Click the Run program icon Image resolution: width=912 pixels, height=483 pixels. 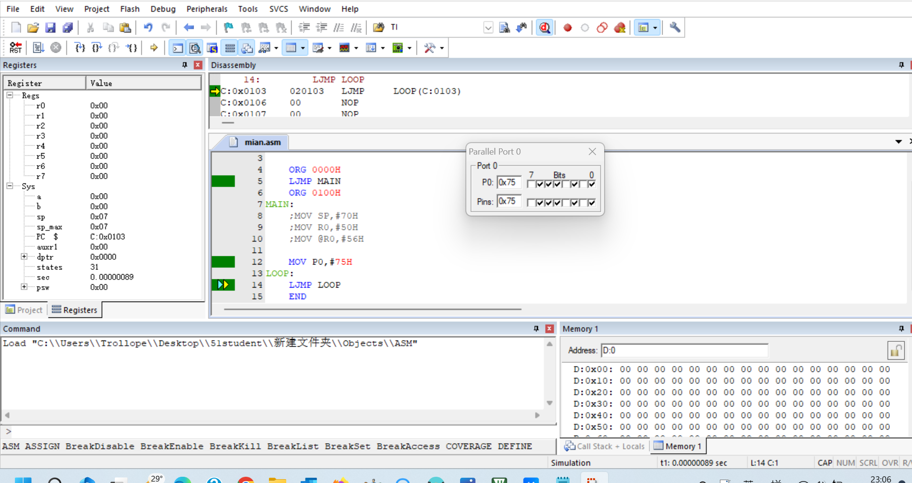pyautogui.click(x=38, y=48)
